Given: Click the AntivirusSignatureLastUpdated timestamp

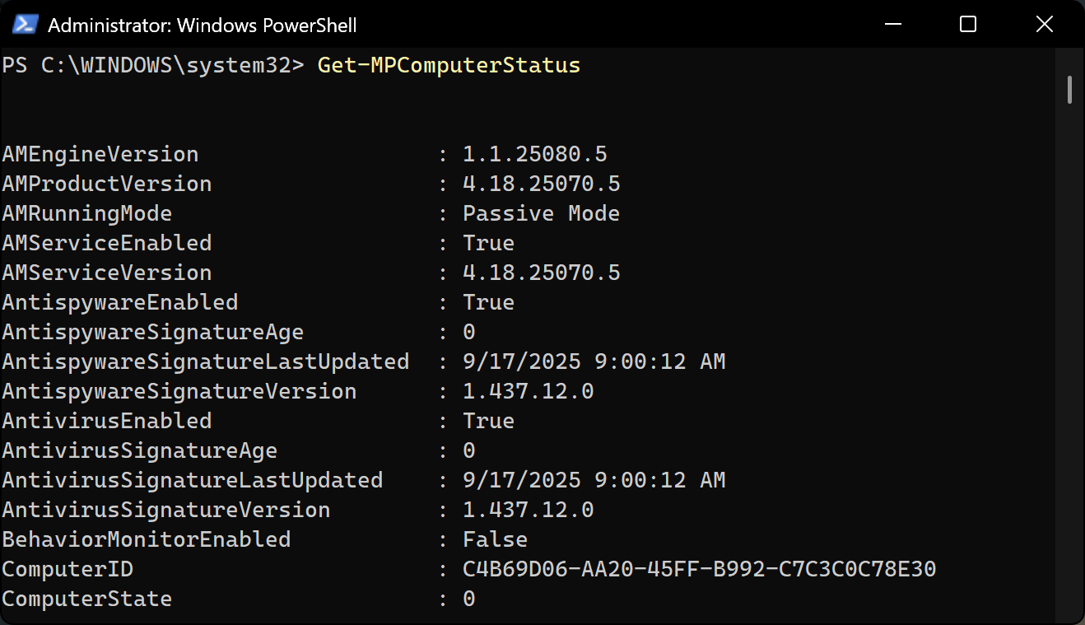Looking at the screenshot, I should 594,480.
